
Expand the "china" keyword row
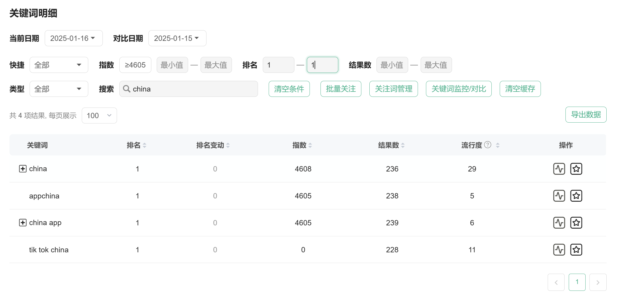point(23,169)
